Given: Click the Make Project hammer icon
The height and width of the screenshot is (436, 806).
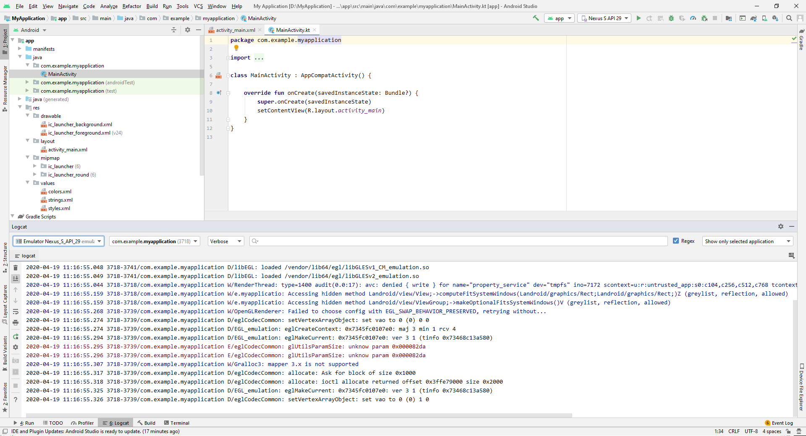Looking at the screenshot, I should tap(536, 18).
